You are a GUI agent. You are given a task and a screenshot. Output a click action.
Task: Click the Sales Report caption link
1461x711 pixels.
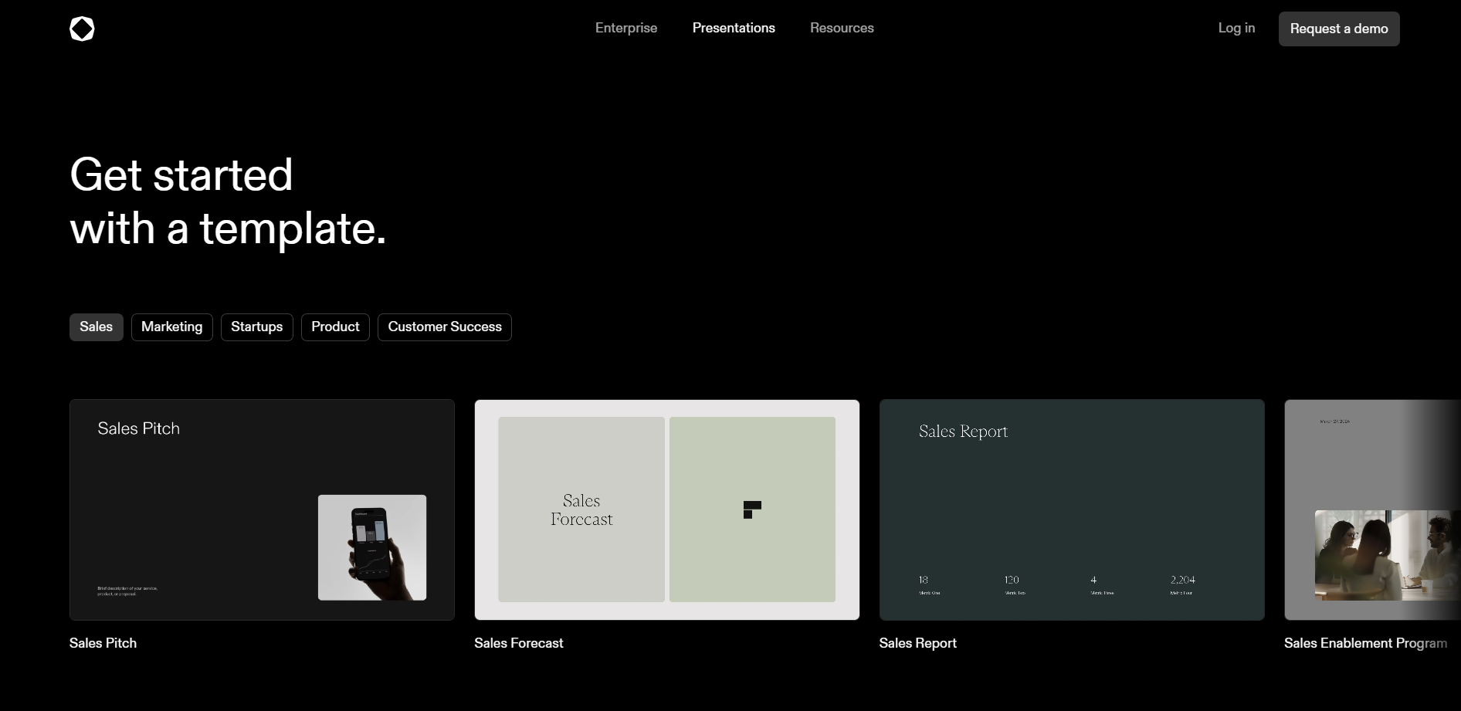point(917,643)
